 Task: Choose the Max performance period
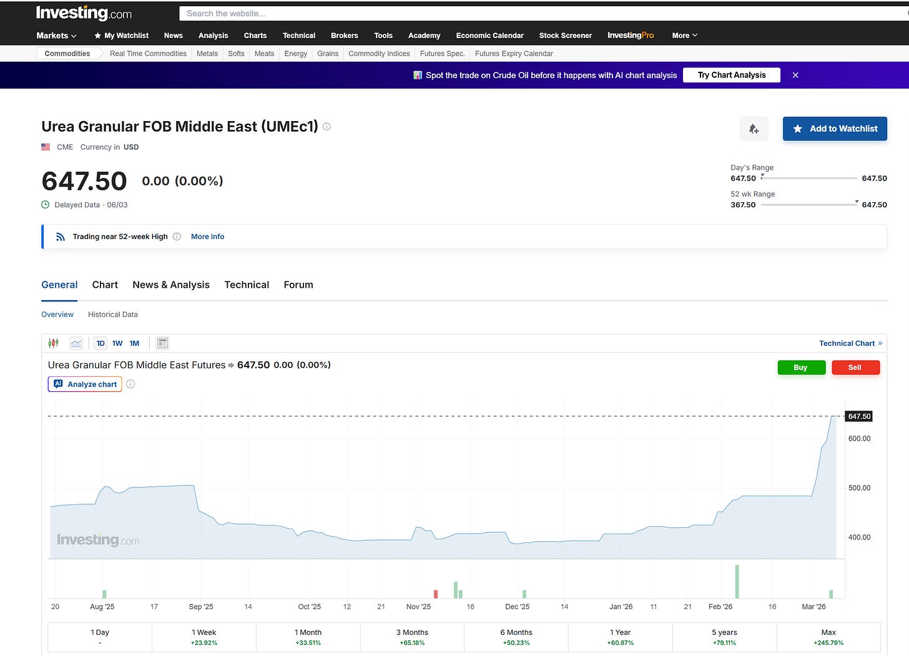(x=828, y=637)
